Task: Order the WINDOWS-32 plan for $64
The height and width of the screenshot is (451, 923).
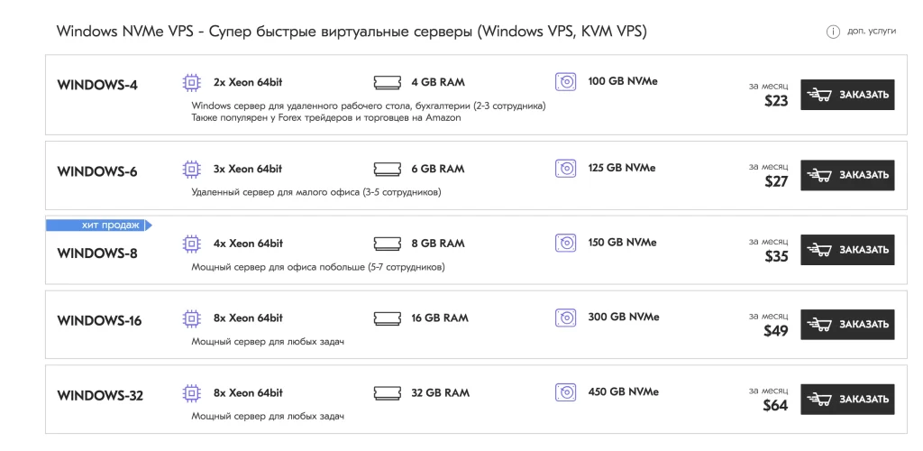Action: point(846,399)
